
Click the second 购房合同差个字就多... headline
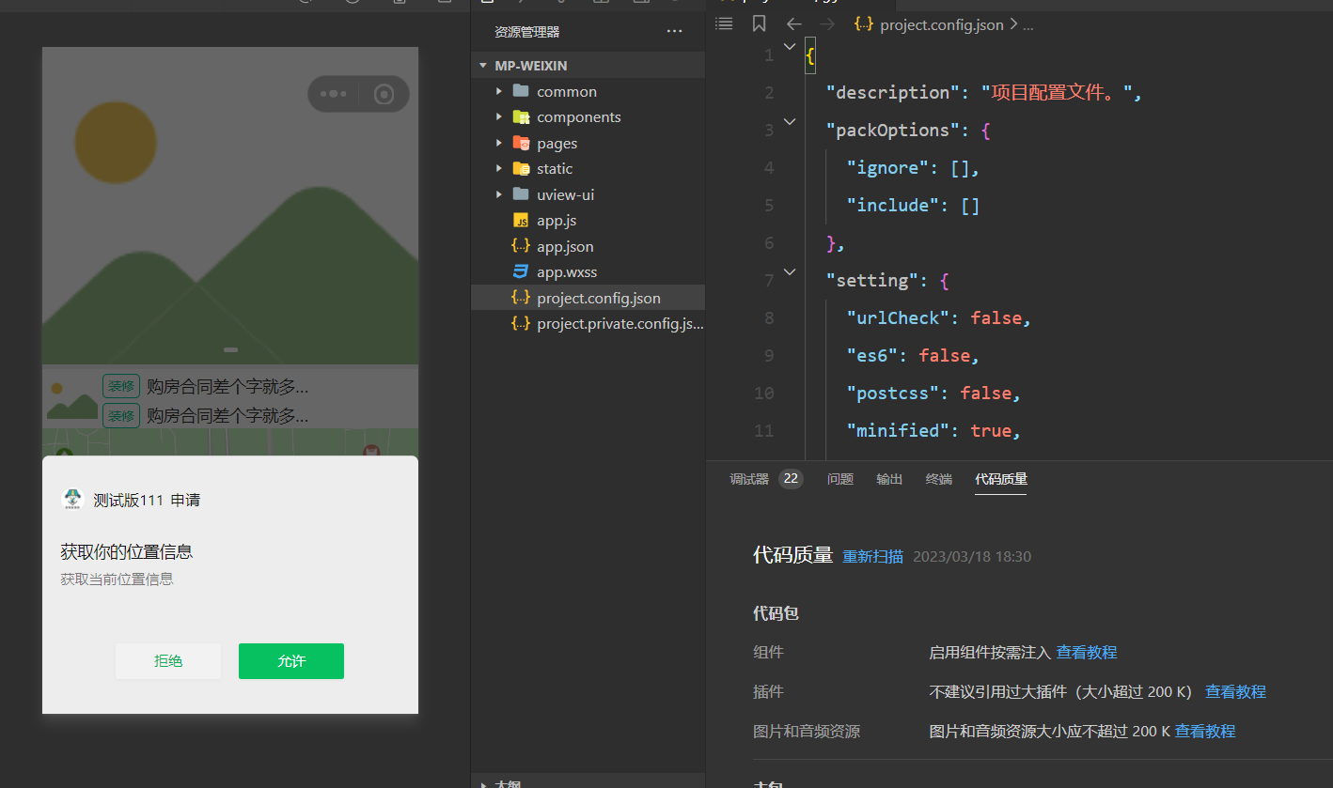[x=227, y=415]
